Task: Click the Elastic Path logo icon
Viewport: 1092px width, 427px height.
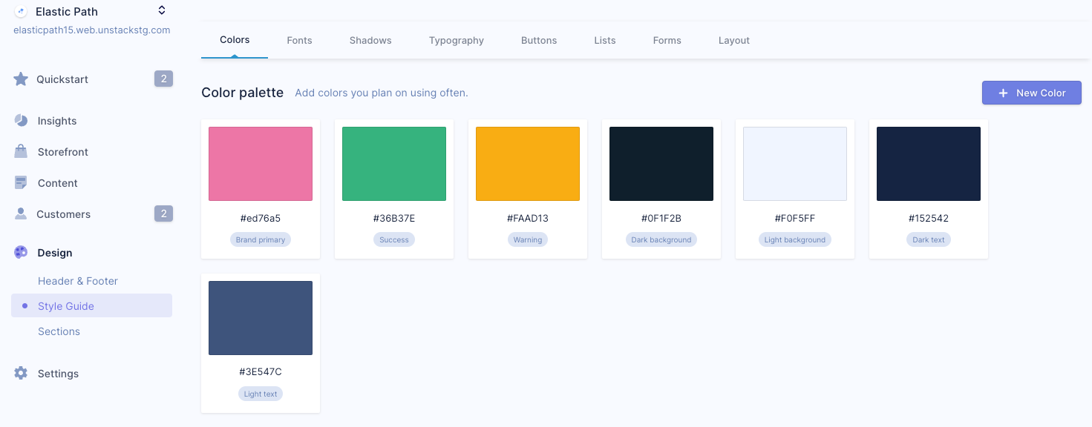Action: (x=21, y=11)
